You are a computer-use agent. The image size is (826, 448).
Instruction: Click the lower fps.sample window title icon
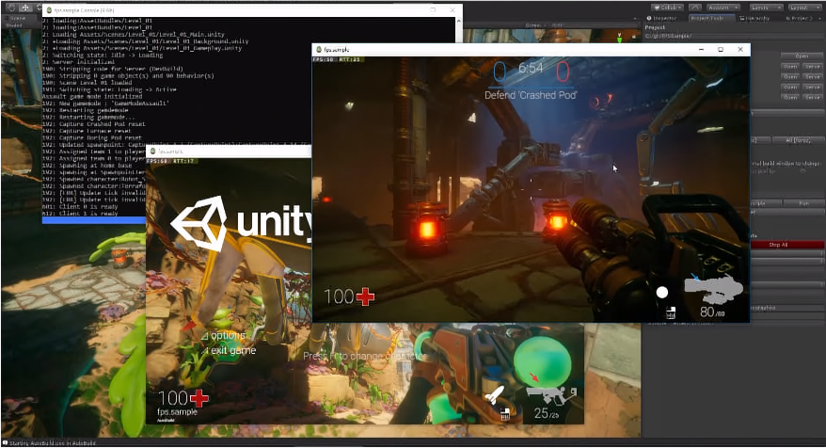[x=153, y=152]
